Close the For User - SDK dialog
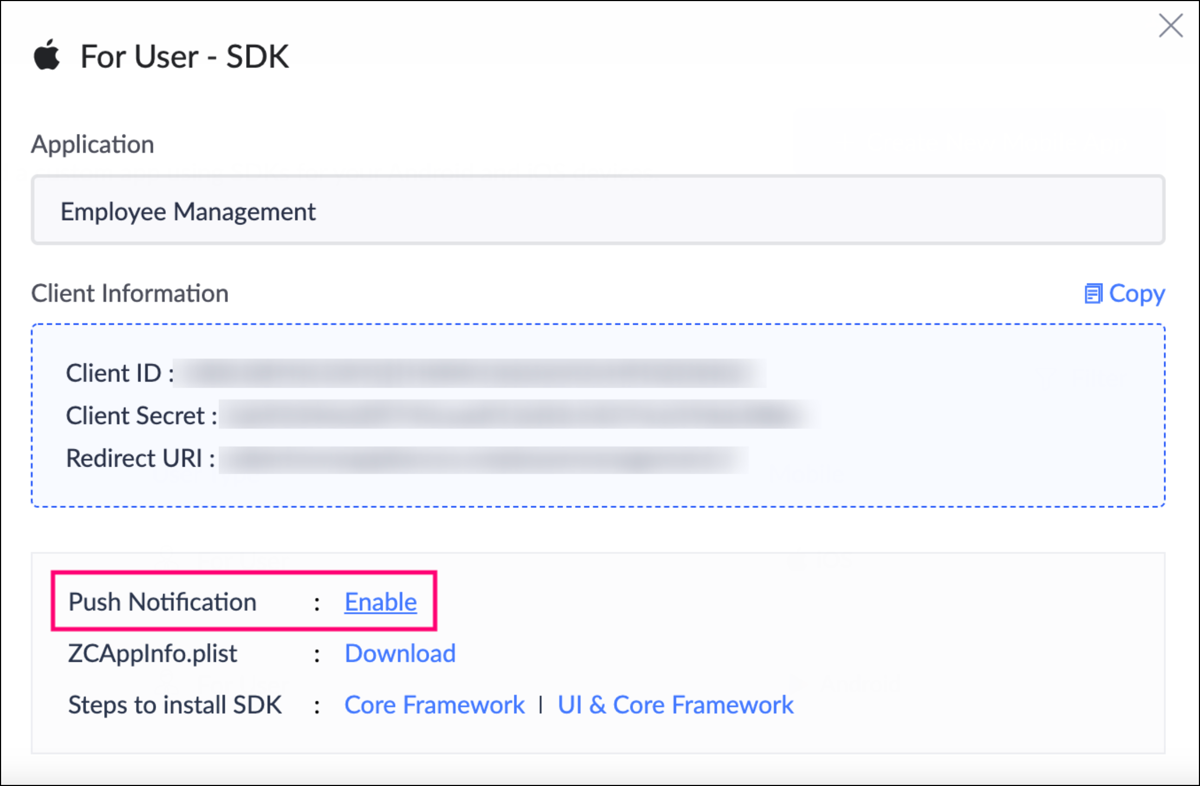1200x786 pixels. click(1170, 26)
